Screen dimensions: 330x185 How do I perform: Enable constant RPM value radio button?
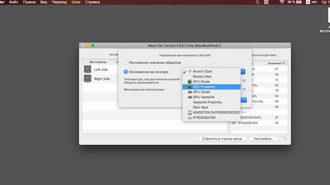tap(126, 63)
